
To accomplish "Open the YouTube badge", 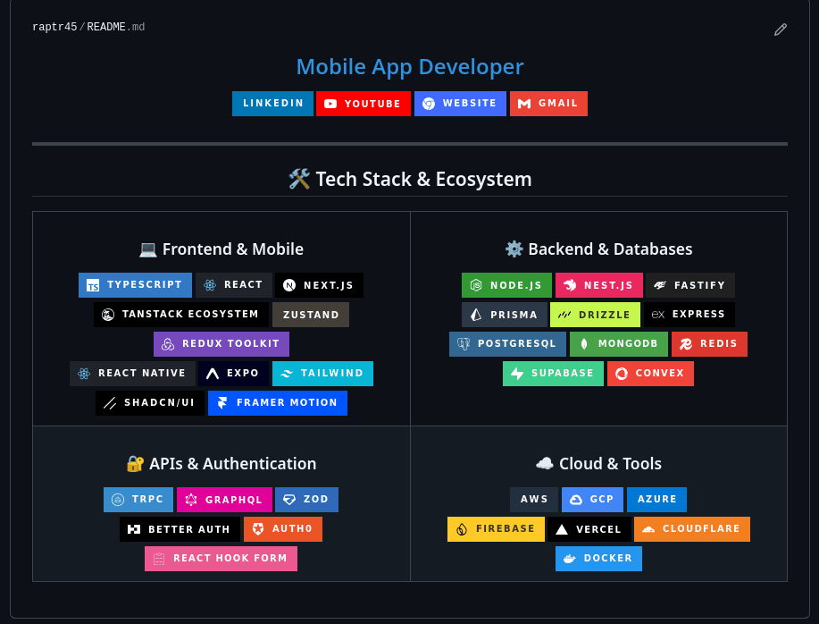I will pyautogui.click(x=363, y=104).
